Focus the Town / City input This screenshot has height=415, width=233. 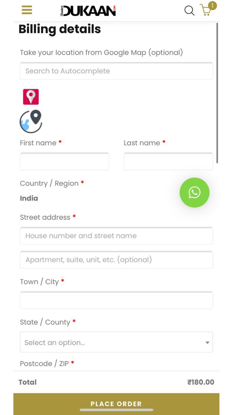click(x=116, y=300)
